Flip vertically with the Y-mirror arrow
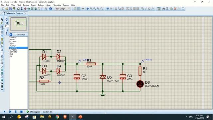Screen dimensions: 213x120 (x=7, y=33)
